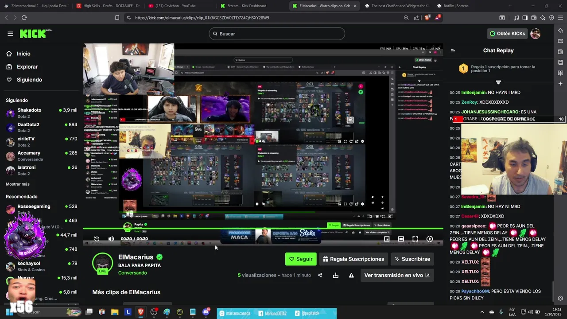Toggle browser sidebar panel
Viewport: 567px width, 319px height.
525,18
